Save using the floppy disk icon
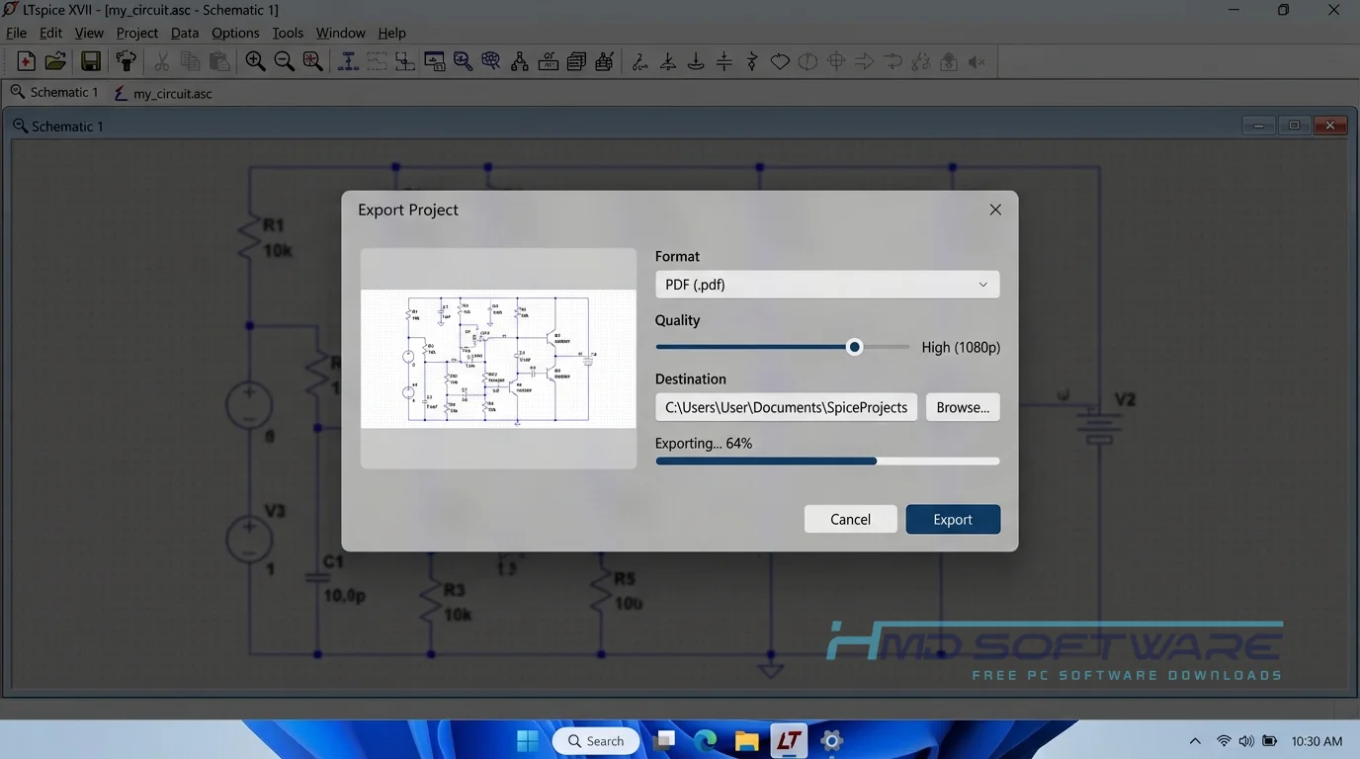The image size is (1360, 759). [91, 61]
